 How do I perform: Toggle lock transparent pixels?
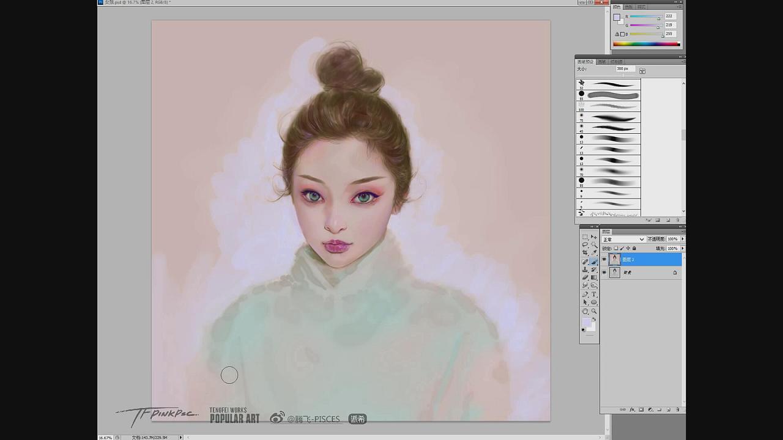click(x=616, y=248)
